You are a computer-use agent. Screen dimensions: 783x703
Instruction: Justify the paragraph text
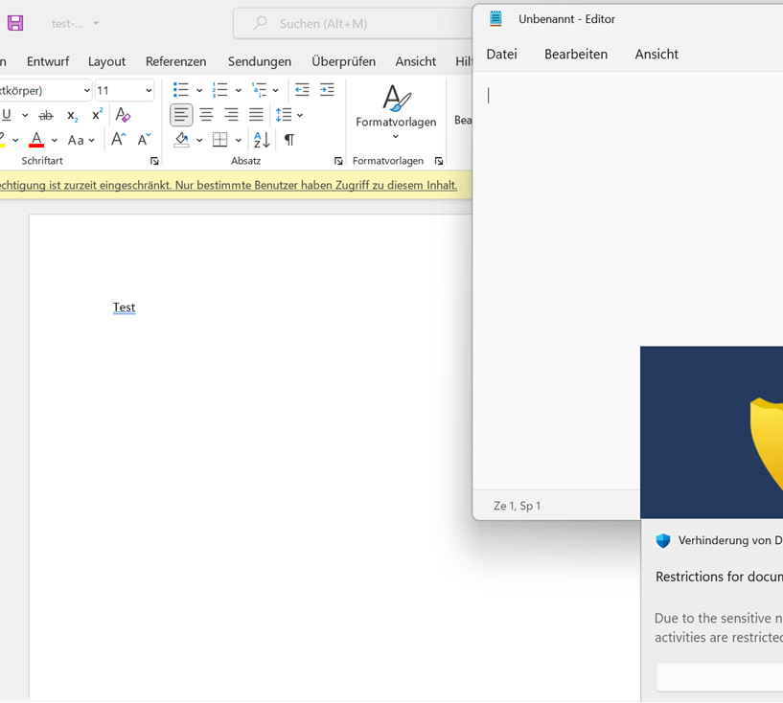(x=256, y=115)
